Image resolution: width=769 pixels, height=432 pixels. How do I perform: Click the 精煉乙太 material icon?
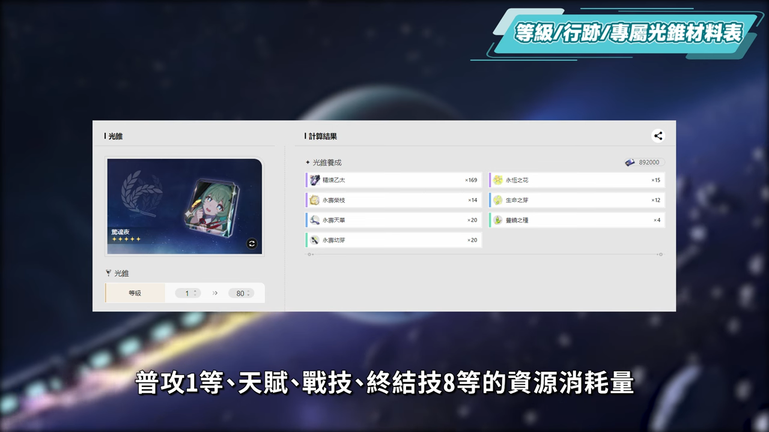(315, 180)
